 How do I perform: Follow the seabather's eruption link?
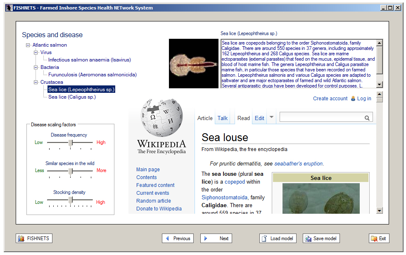(x=299, y=164)
